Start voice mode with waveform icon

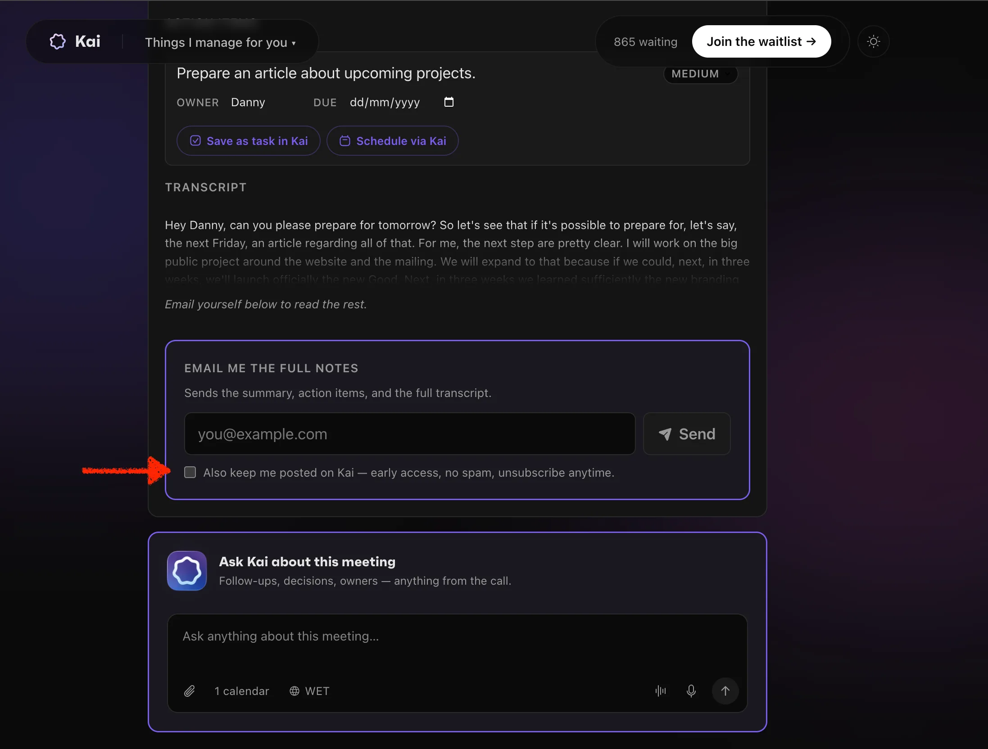tap(661, 691)
